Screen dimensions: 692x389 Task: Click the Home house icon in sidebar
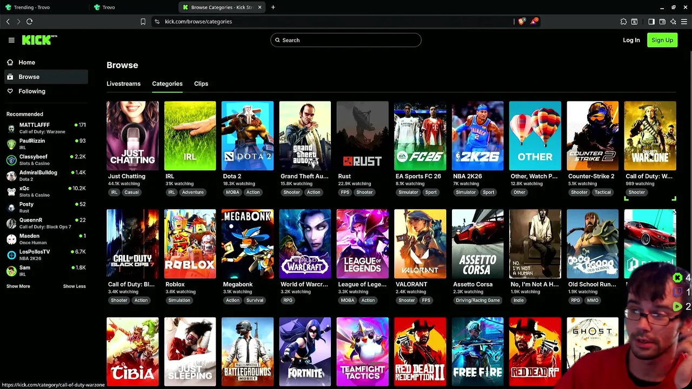pyautogui.click(x=10, y=62)
